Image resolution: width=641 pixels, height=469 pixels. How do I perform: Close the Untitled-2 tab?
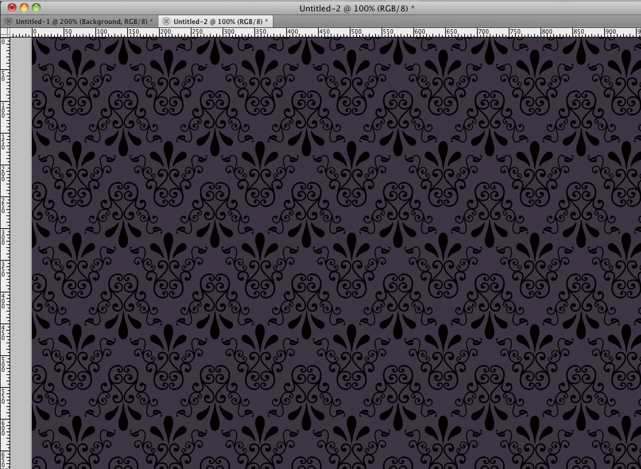(x=166, y=22)
